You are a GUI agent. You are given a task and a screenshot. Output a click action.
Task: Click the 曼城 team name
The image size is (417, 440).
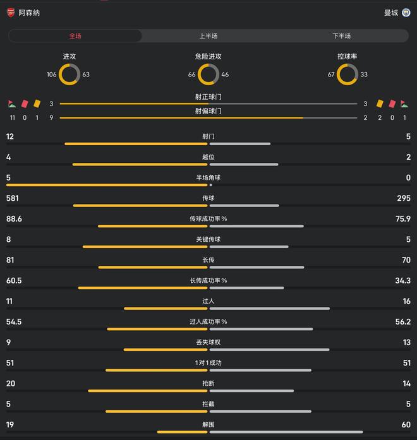(x=391, y=13)
